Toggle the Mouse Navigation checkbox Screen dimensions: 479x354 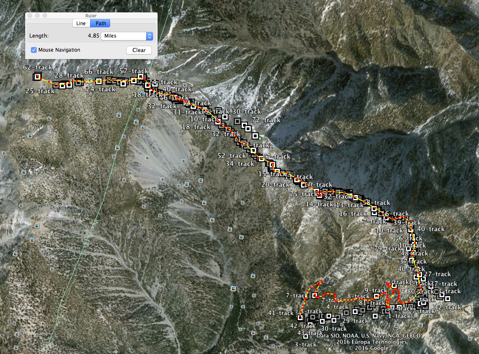34,50
